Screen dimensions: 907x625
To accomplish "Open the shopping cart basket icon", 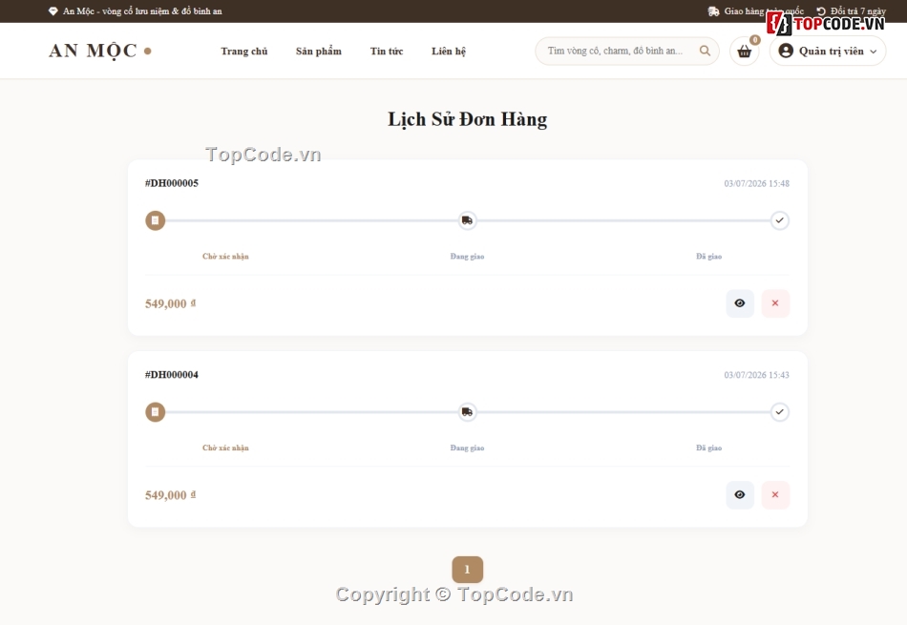I will pyautogui.click(x=744, y=52).
